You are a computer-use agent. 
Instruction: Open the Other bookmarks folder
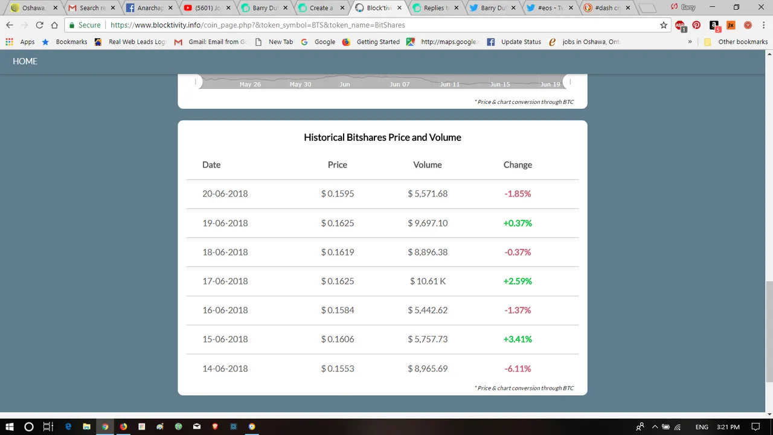736,42
